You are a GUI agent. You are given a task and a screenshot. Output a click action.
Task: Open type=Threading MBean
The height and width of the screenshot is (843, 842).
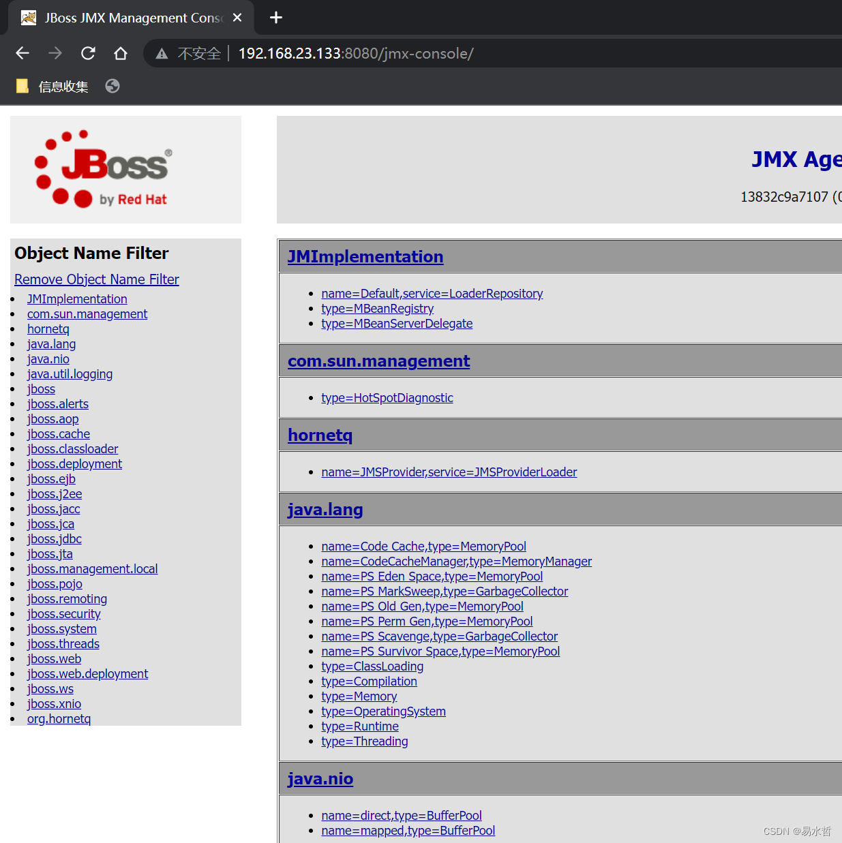coord(365,741)
